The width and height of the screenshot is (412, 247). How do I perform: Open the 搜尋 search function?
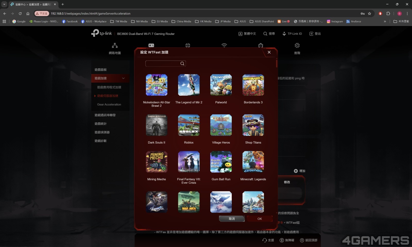[x=269, y=34]
